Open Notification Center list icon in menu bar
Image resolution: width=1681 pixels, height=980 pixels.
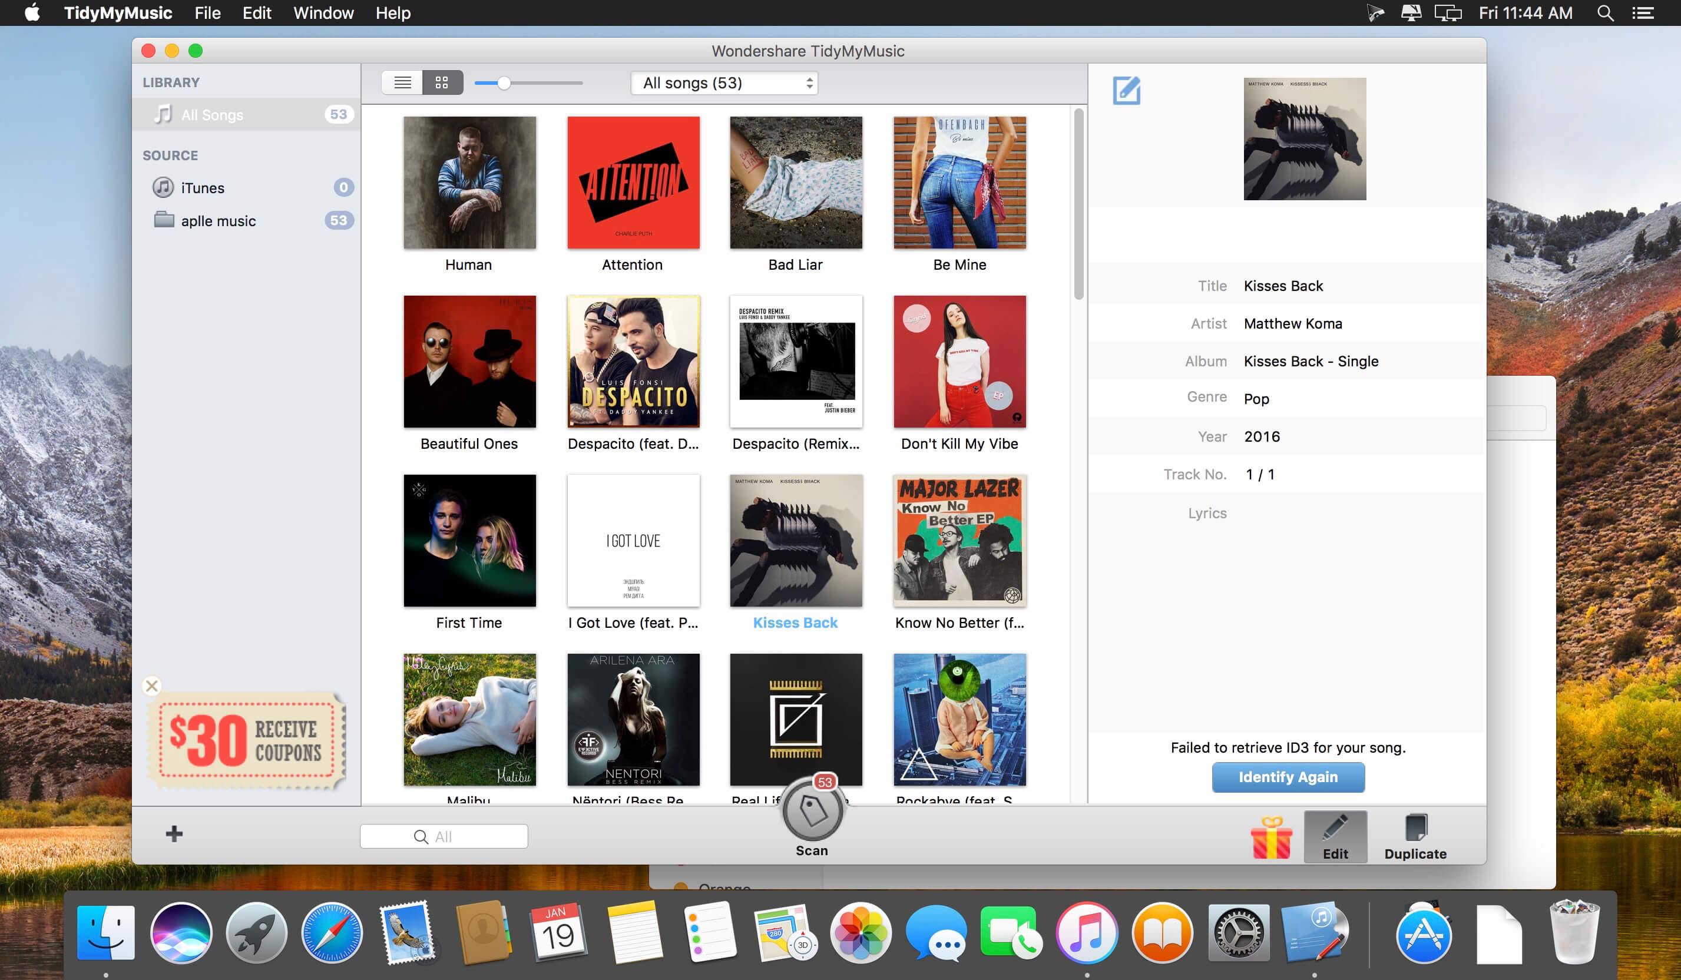click(1642, 13)
